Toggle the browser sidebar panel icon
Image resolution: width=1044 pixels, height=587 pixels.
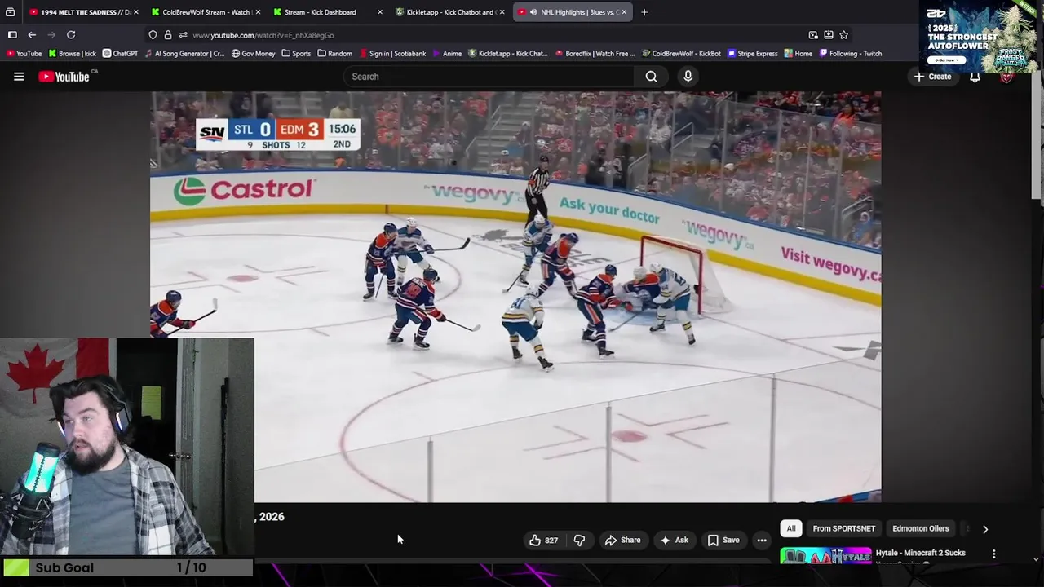12,35
